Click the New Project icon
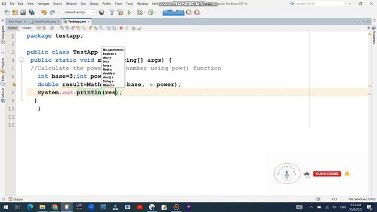Screen dimensions: 377x212 pos(15,12)
